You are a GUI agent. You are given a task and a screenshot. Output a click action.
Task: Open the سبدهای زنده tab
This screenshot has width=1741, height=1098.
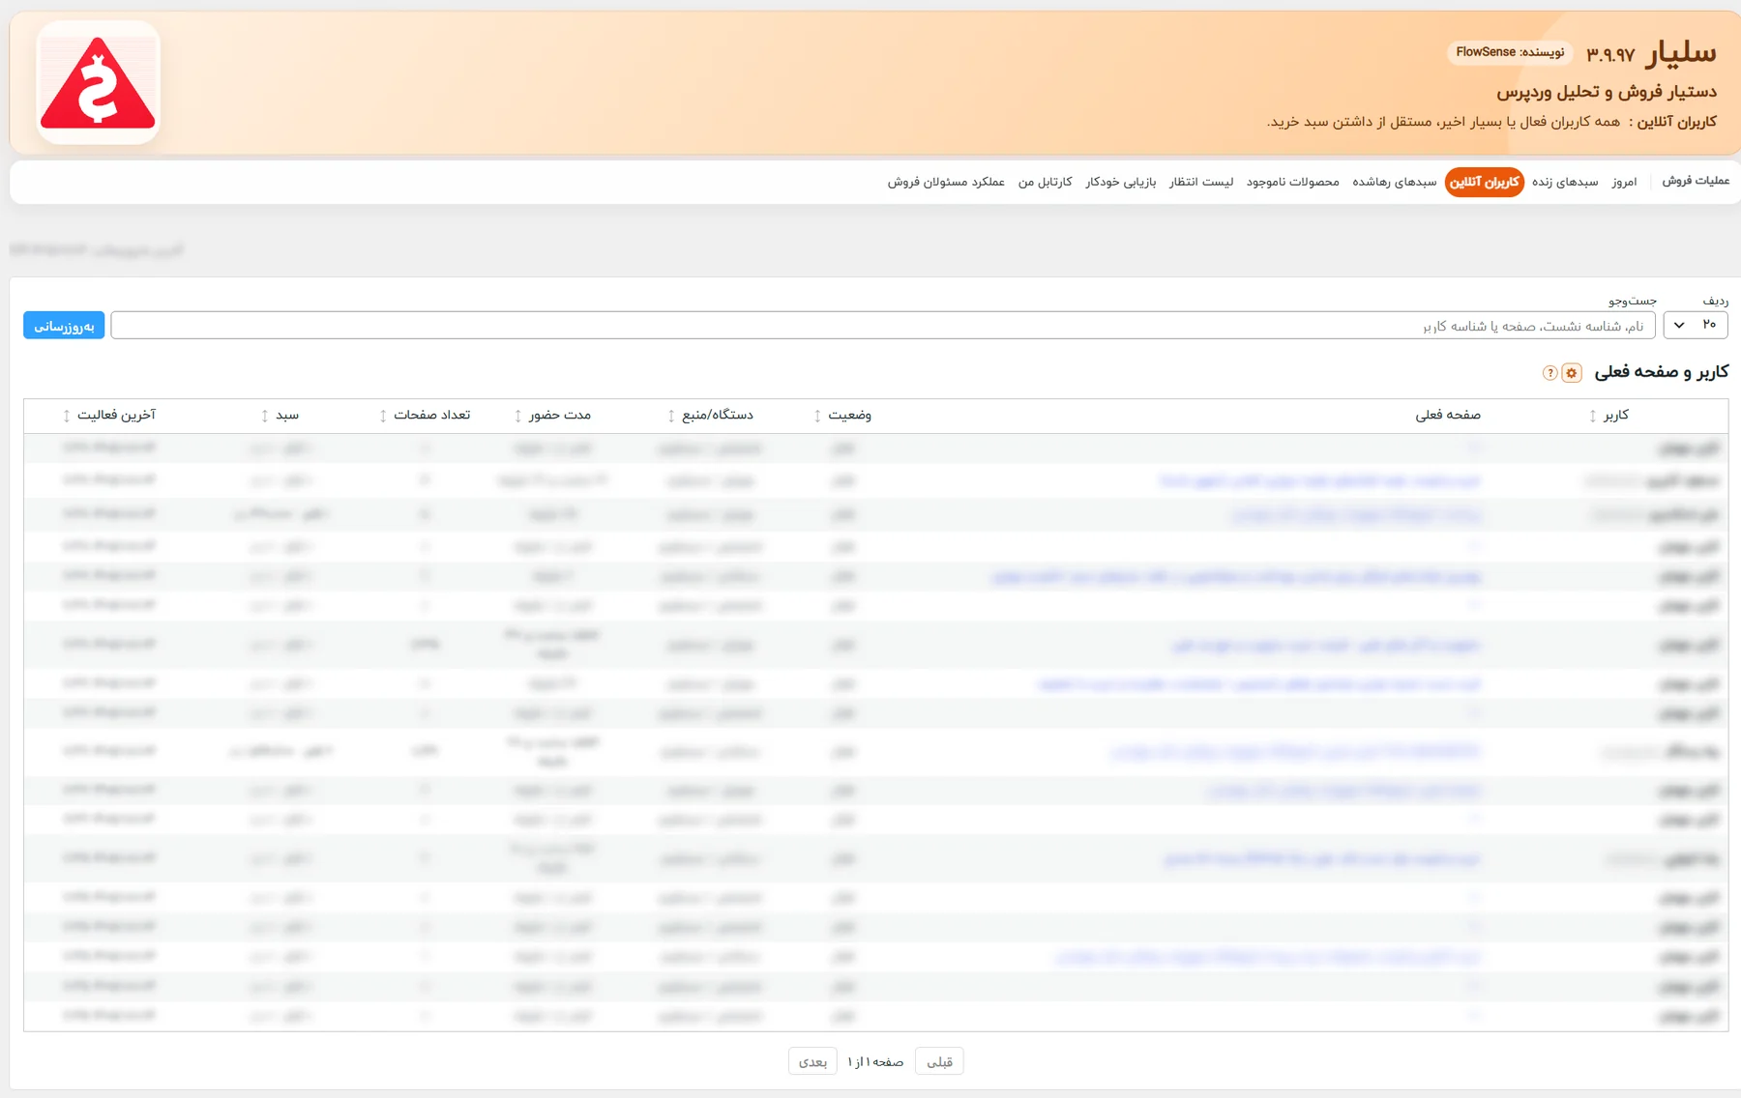[1565, 182]
